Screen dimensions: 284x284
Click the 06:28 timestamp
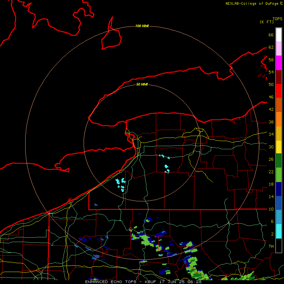[x=195, y=282]
